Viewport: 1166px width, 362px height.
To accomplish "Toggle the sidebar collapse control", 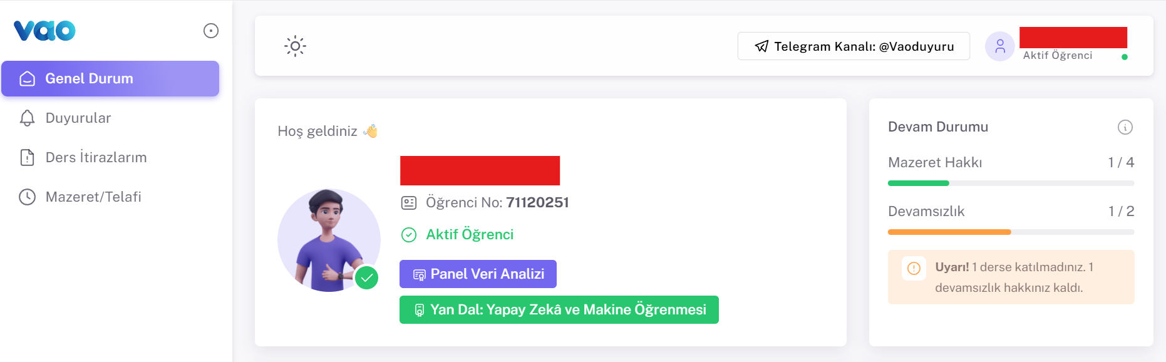I will (210, 31).
